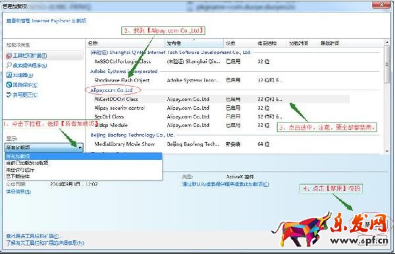Screen dimensions: 395x254
Task: Open the 详细信息(R) link
Action: [x=18, y=192]
